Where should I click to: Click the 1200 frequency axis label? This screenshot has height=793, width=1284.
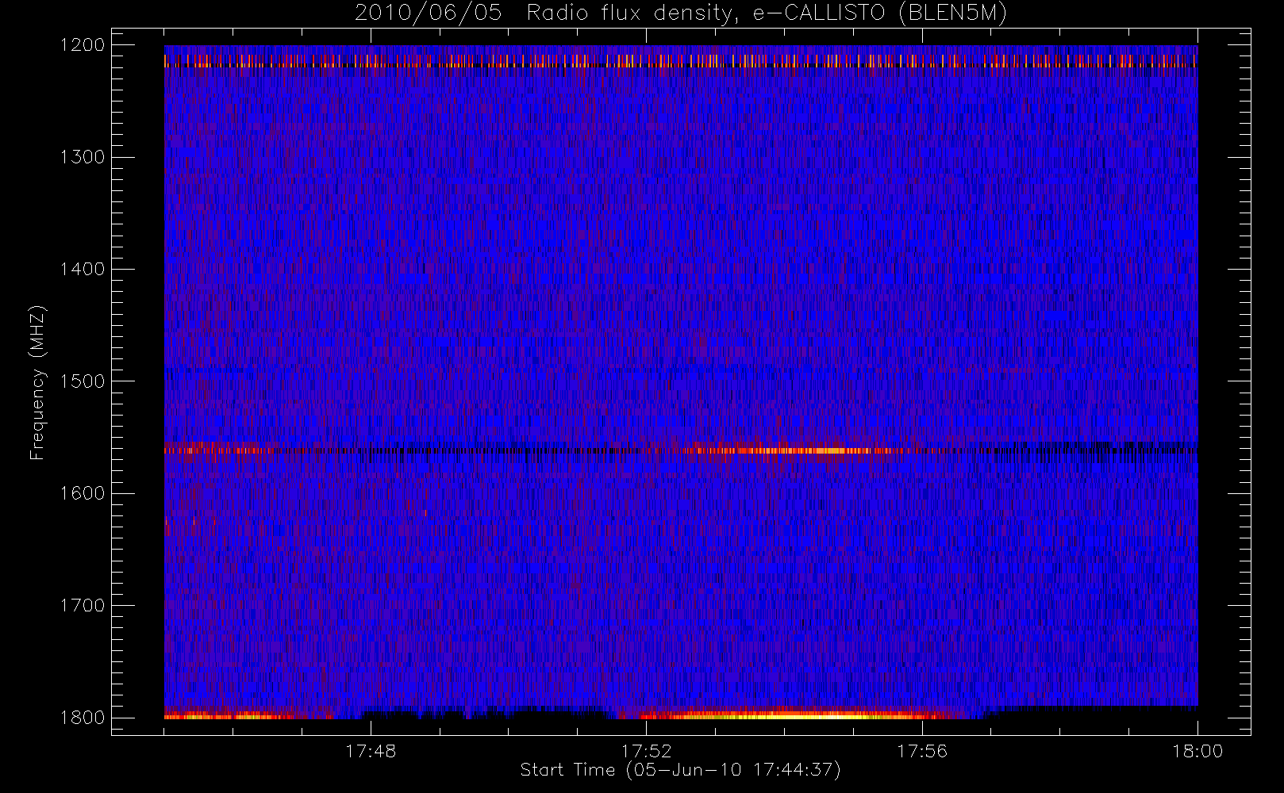tap(83, 45)
